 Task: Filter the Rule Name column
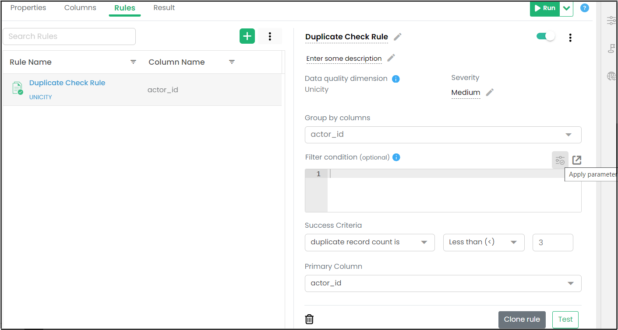134,62
